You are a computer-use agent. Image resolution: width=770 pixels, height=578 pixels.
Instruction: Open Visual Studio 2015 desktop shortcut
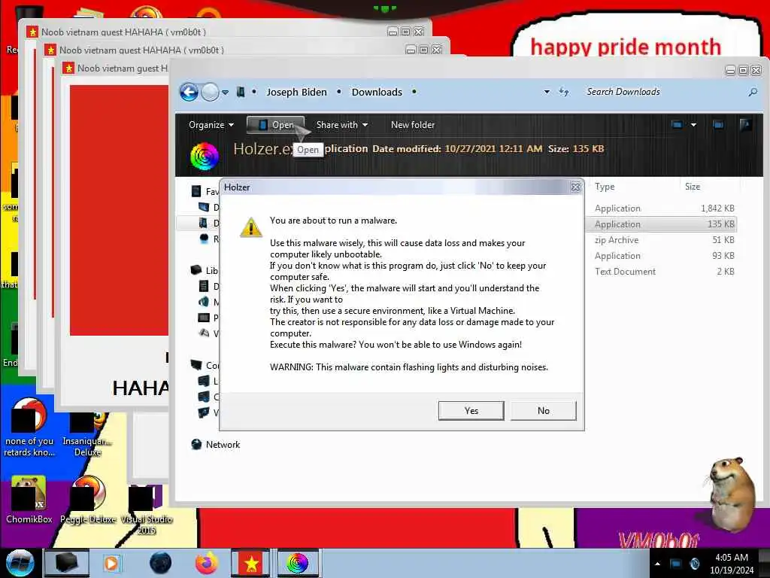[x=146, y=510]
